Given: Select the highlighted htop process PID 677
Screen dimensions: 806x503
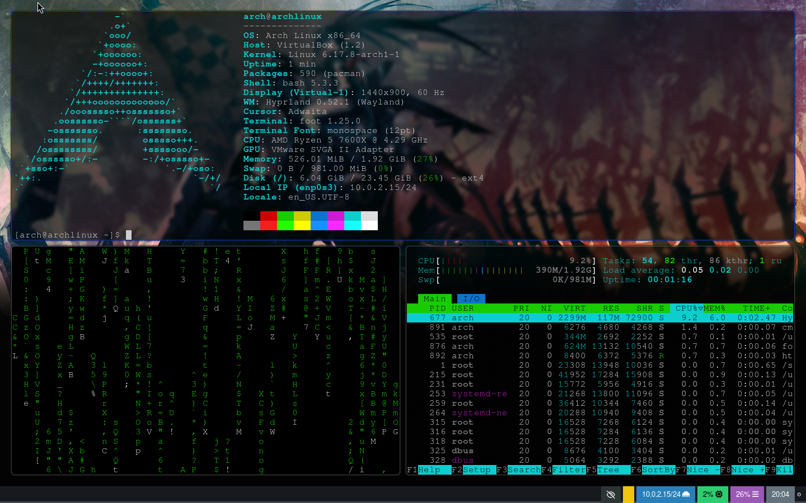Looking at the screenshot, I should coord(600,318).
